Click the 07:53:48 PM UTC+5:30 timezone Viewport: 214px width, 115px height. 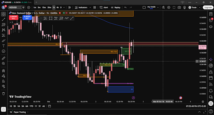click(196, 106)
